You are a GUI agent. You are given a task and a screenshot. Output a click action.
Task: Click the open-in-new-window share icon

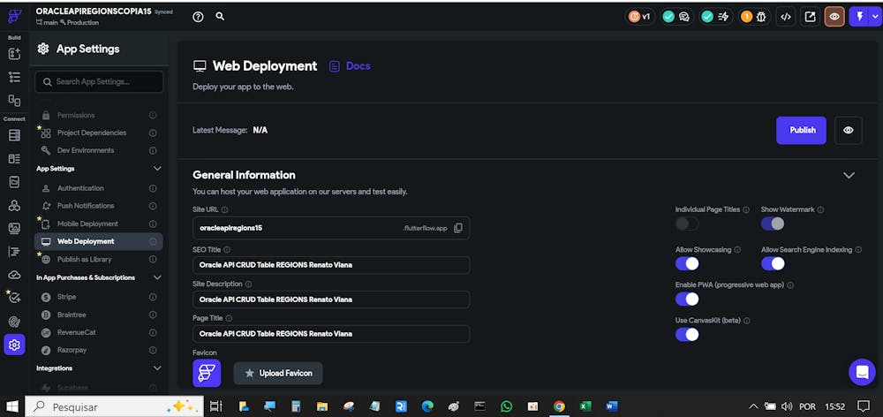click(810, 16)
